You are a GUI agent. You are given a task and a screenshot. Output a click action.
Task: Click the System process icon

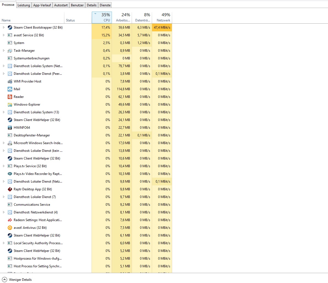click(10, 43)
